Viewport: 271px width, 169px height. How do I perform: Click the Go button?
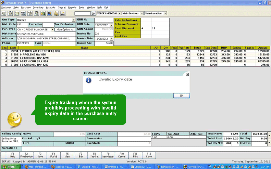[x=93, y=13]
